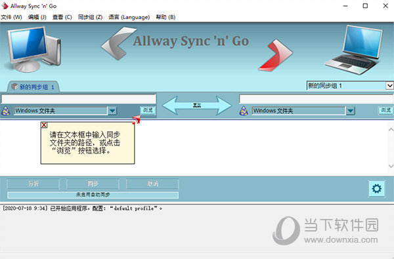Close the hint tooltip with red X
Image resolution: width=394 pixels, height=259 pixels.
(44, 125)
